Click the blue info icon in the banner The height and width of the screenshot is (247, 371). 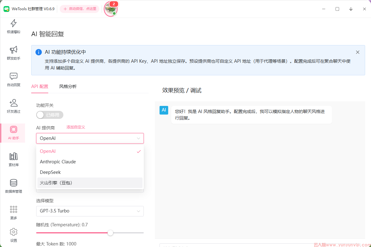click(x=39, y=52)
